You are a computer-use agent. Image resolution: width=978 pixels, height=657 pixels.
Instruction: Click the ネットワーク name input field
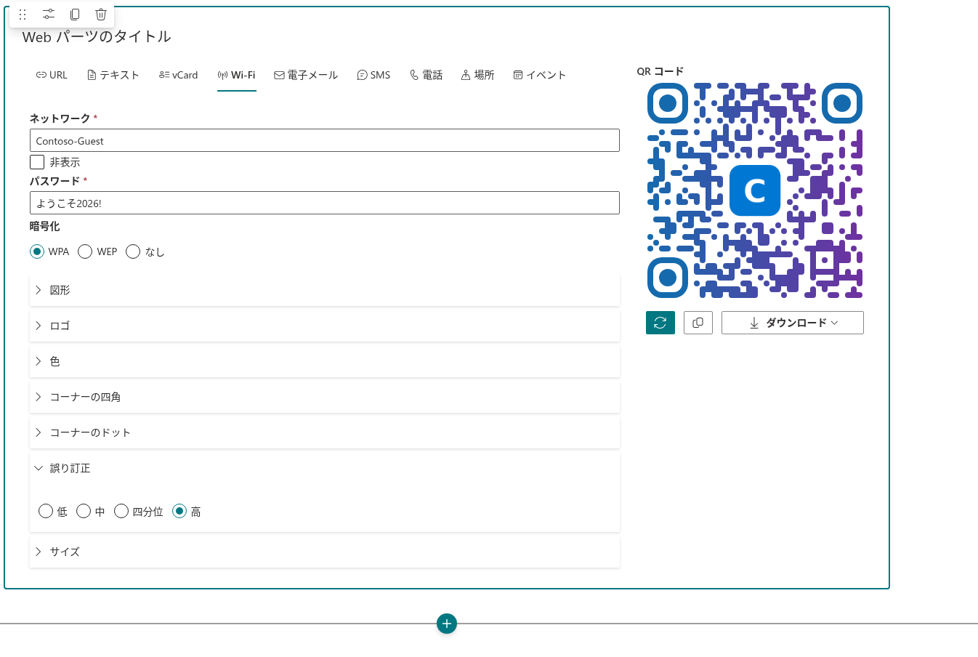tap(325, 140)
